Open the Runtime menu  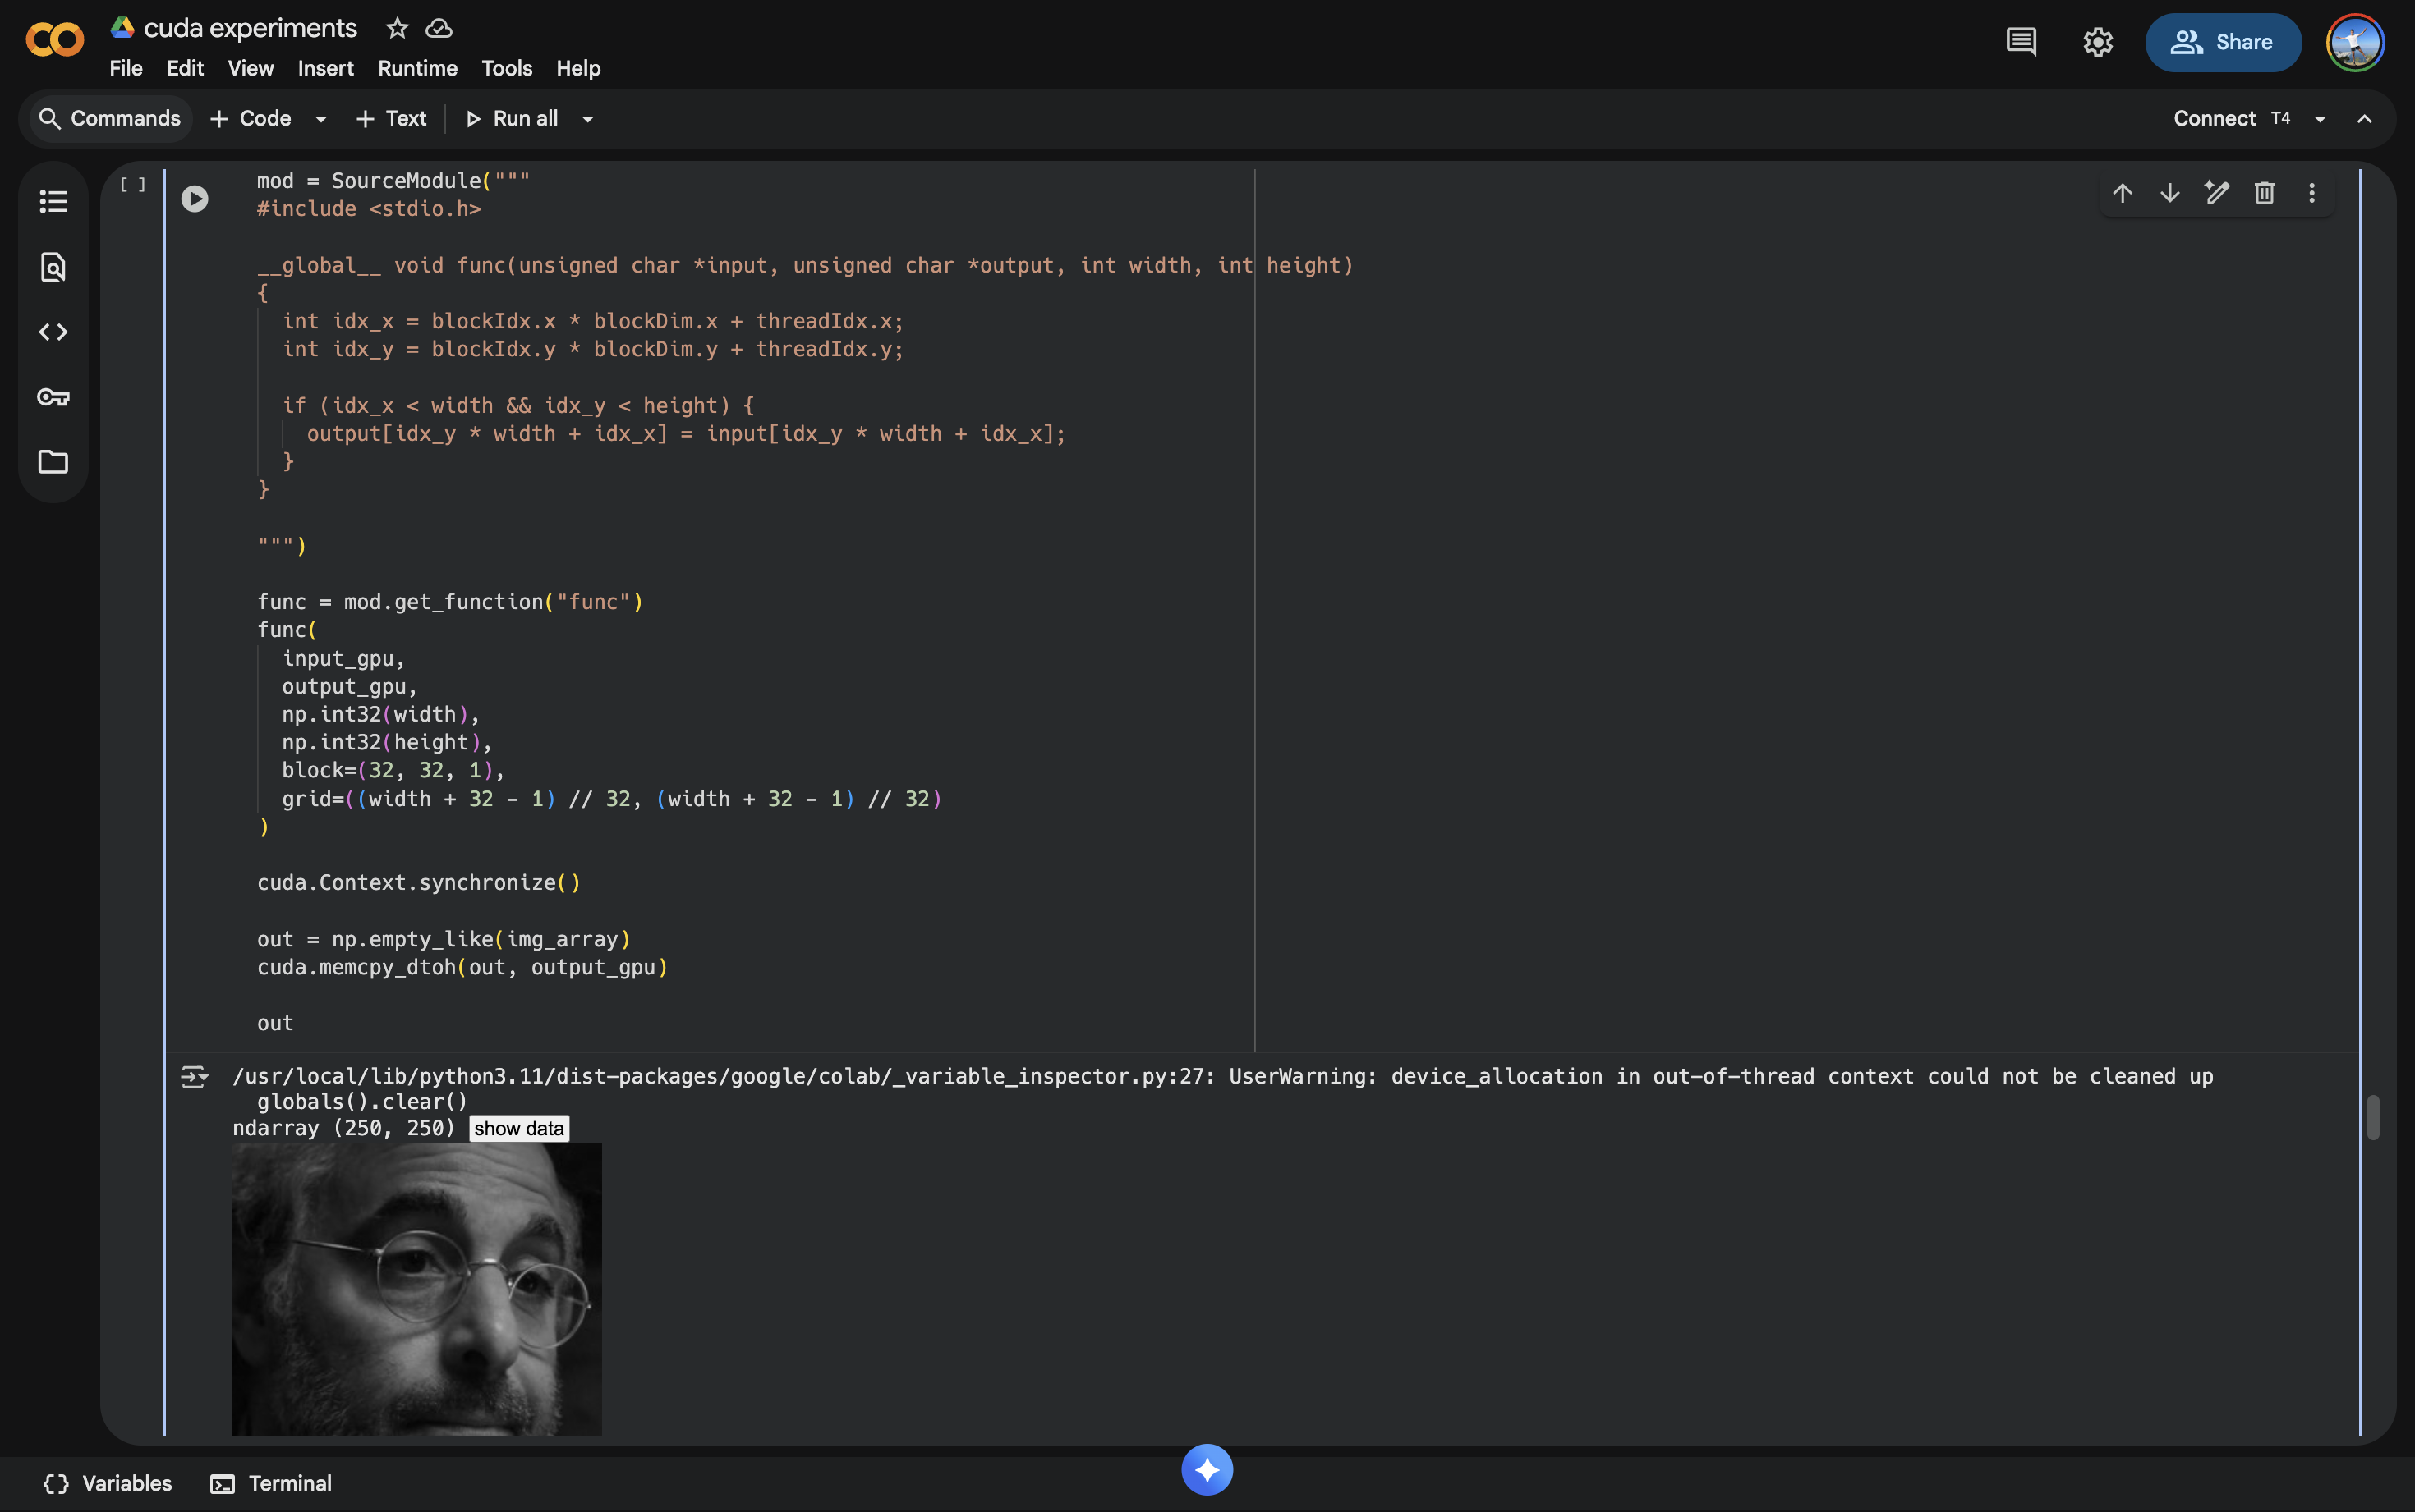point(417,68)
